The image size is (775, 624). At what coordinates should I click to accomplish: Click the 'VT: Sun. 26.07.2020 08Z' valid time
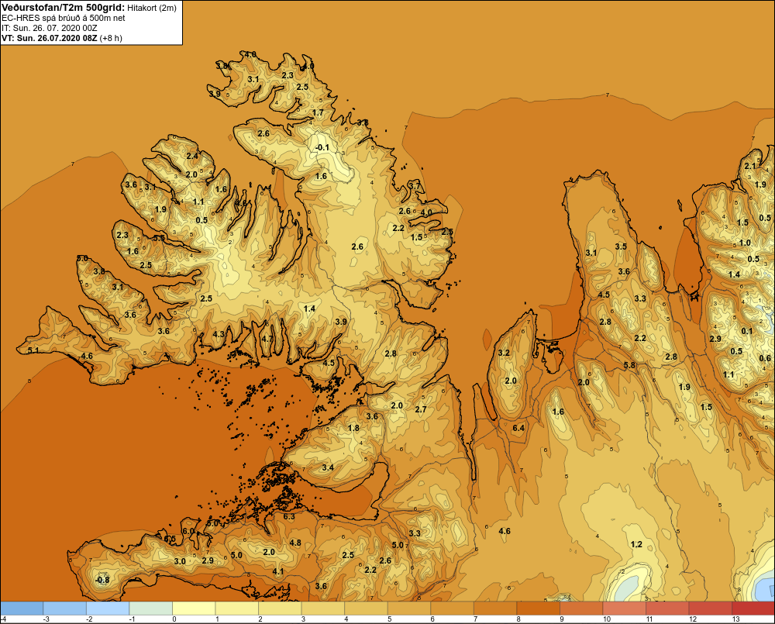click(x=50, y=38)
